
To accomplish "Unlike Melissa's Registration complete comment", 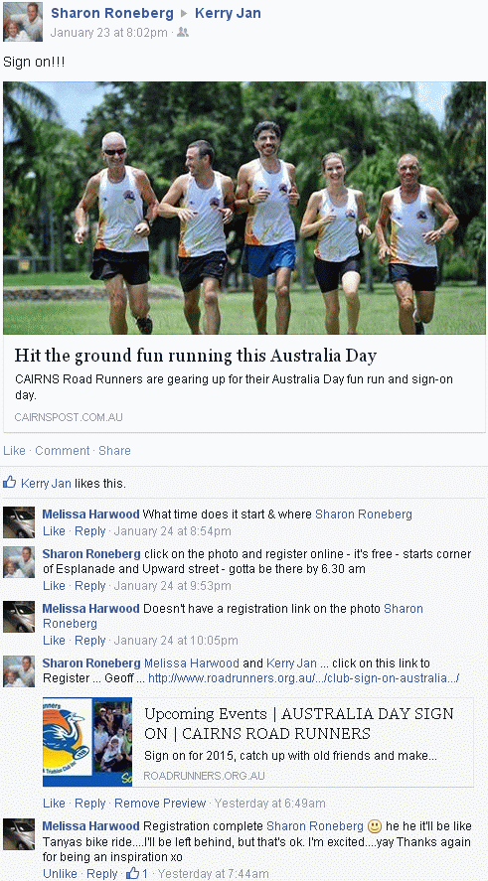I will pyautogui.click(x=60, y=874).
